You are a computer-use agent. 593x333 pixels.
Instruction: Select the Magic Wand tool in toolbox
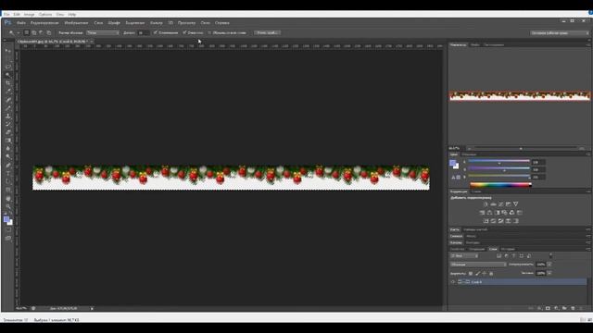coord(8,75)
